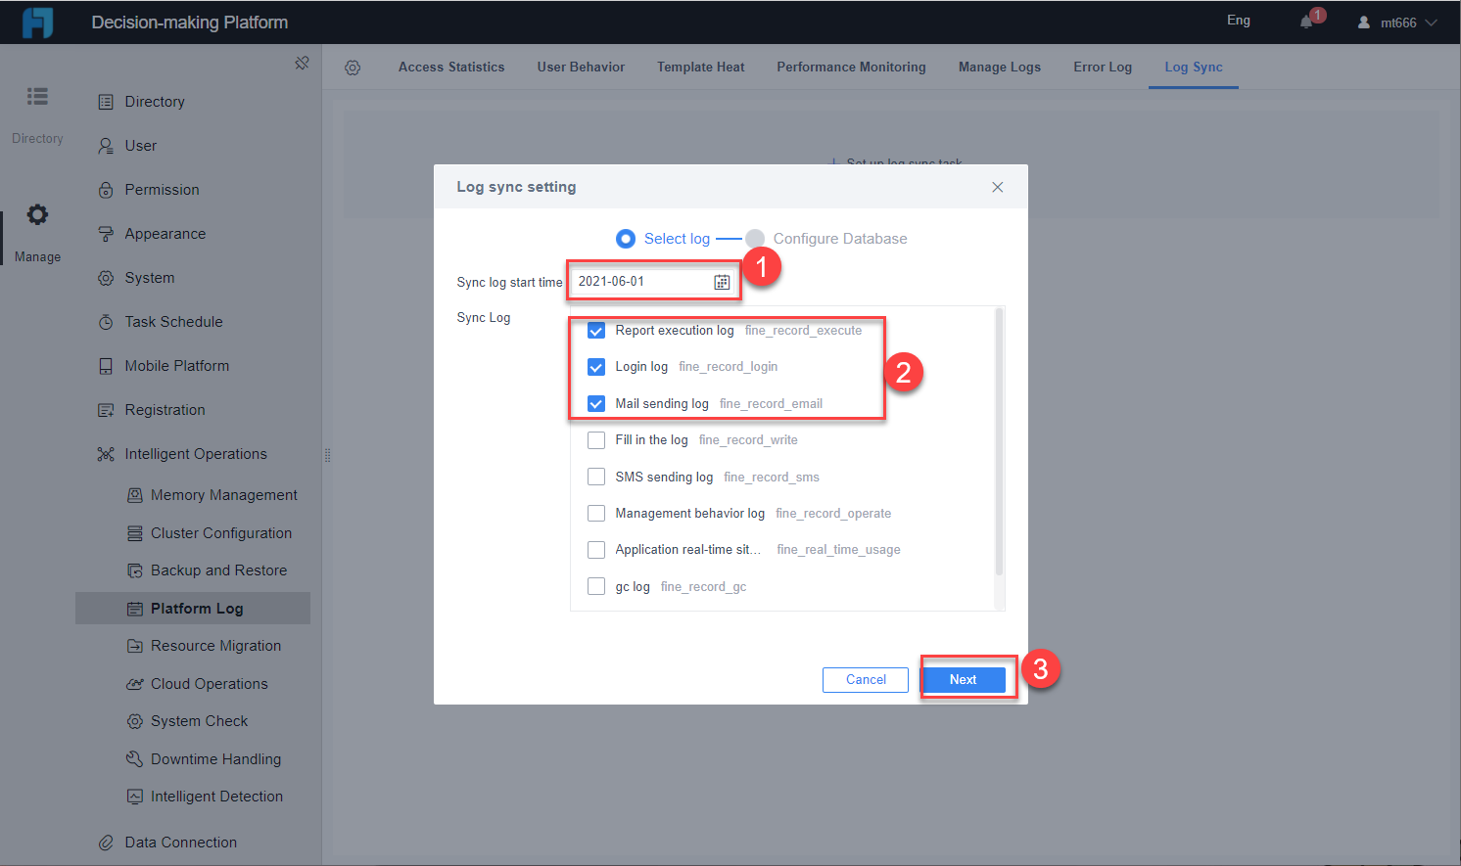Open the notification bell
Viewport: 1461px width, 866px height.
(x=1306, y=22)
